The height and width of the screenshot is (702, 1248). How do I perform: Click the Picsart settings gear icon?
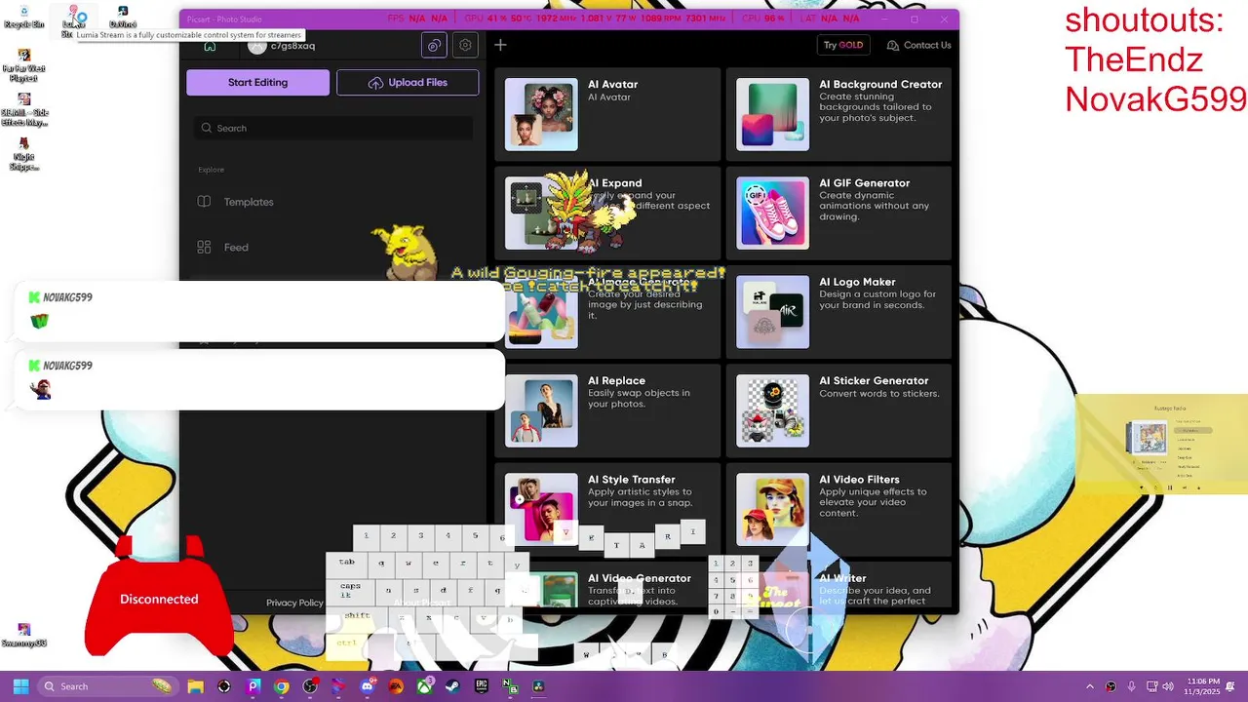tap(465, 45)
